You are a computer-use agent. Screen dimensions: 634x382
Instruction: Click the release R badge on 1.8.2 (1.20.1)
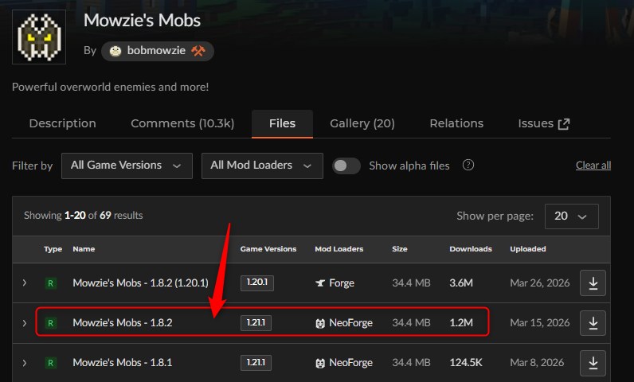(x=50, y=283)
